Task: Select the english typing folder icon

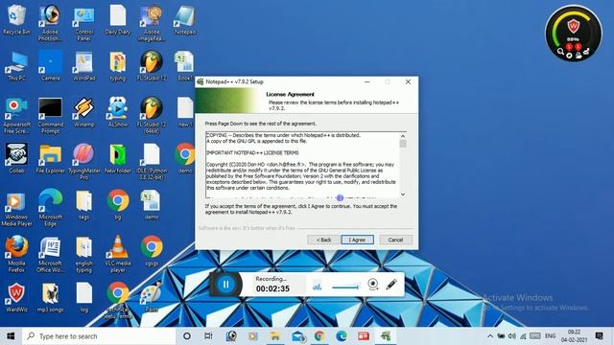Action: [x=83, y=254]
